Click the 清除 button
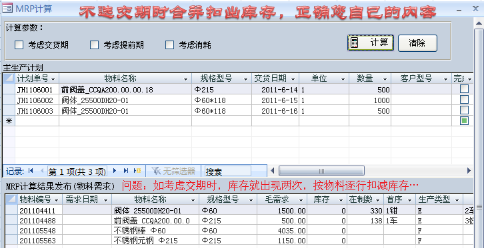 tap(417, 43)
